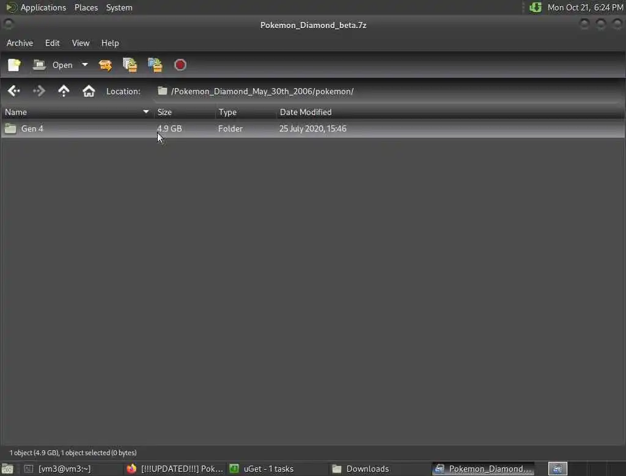
Task: Click the 4.9 GB size cell
Action: [169, 128]
